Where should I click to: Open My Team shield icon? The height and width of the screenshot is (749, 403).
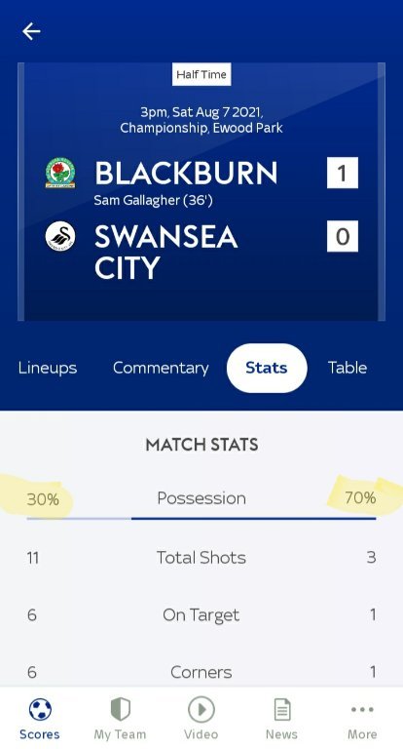120,709
